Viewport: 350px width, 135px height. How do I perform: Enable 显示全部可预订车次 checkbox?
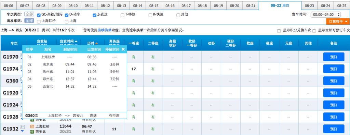pyautogui.click(x=314, y=31)
